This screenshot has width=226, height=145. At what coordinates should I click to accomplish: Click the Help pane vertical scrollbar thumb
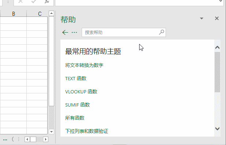tap(217, 72)
